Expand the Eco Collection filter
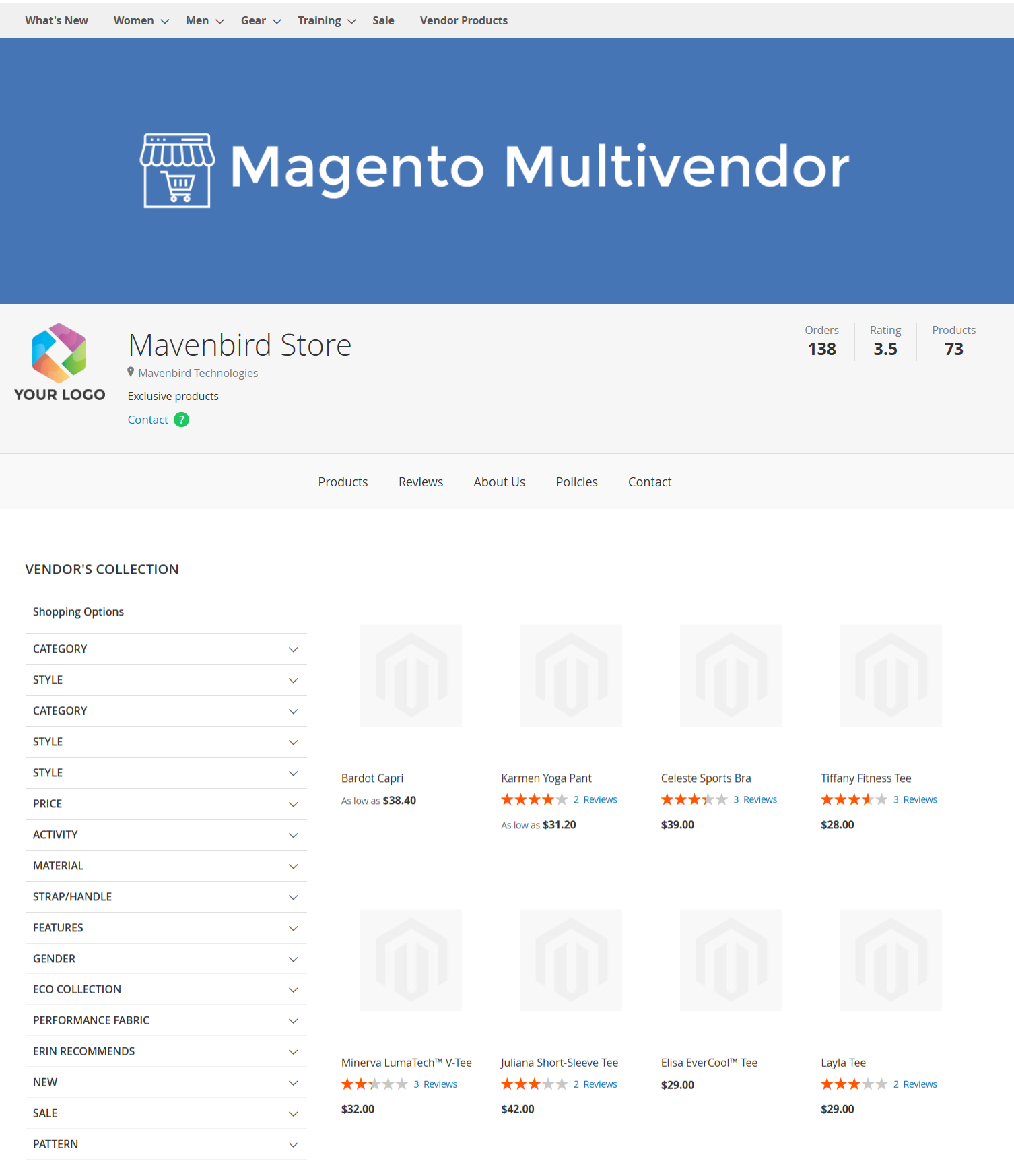Image resolution: width=1014 pixels, height=1161 pixels. click(x=166, y=989)
